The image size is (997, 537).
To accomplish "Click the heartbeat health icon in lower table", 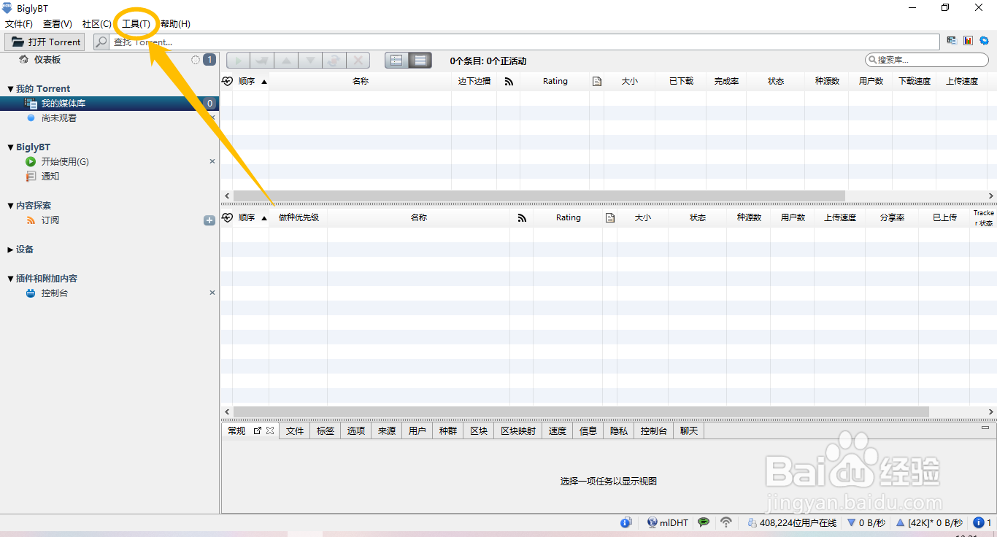I will click(x=227, y=217).
